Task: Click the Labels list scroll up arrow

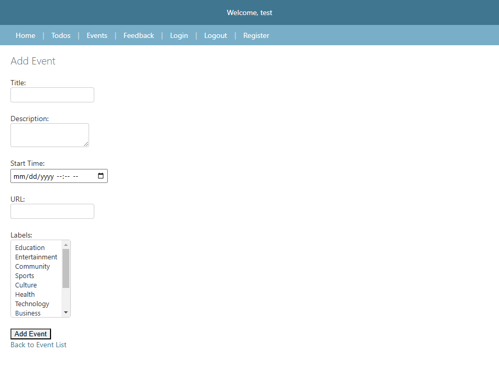Action: click(x=66, y=245)
